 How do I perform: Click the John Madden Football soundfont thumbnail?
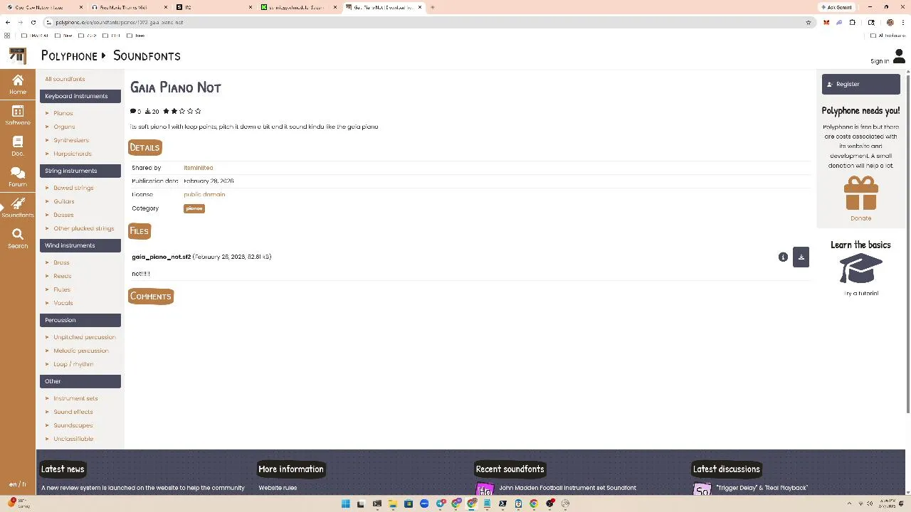click(x=485, y=489)
